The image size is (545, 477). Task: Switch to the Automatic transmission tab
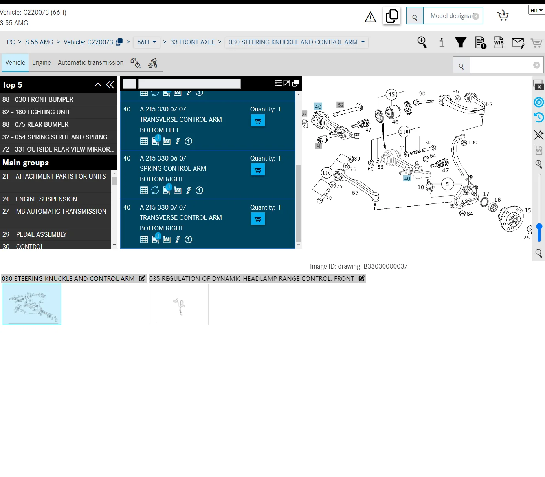90,63
